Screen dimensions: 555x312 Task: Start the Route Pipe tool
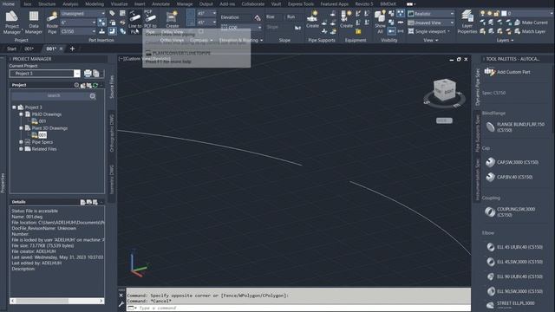(52, 23)
